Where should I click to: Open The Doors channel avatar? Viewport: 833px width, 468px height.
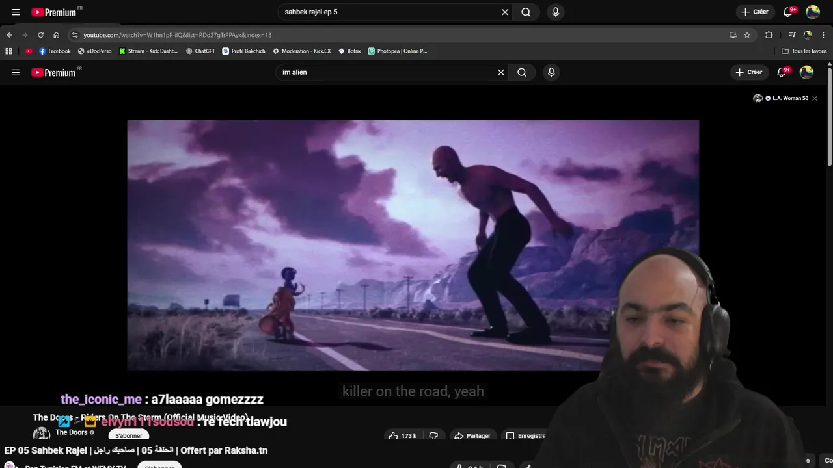coord(42,434)
